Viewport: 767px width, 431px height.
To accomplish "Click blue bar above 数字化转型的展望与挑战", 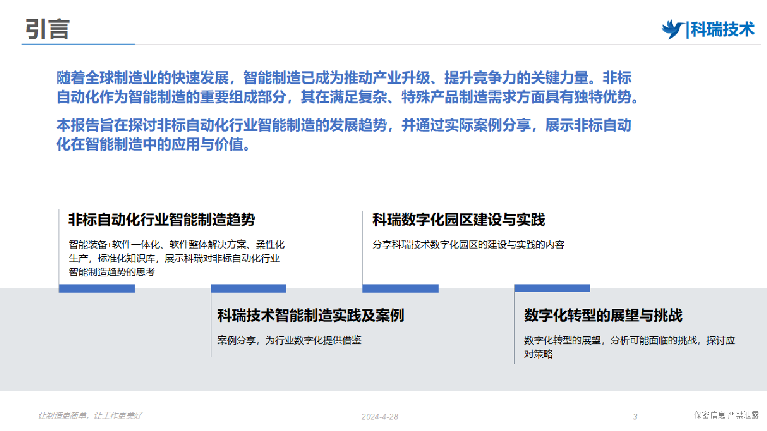I will [552, 288].
